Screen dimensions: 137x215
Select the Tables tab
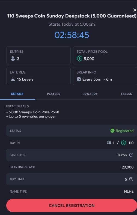126,94
